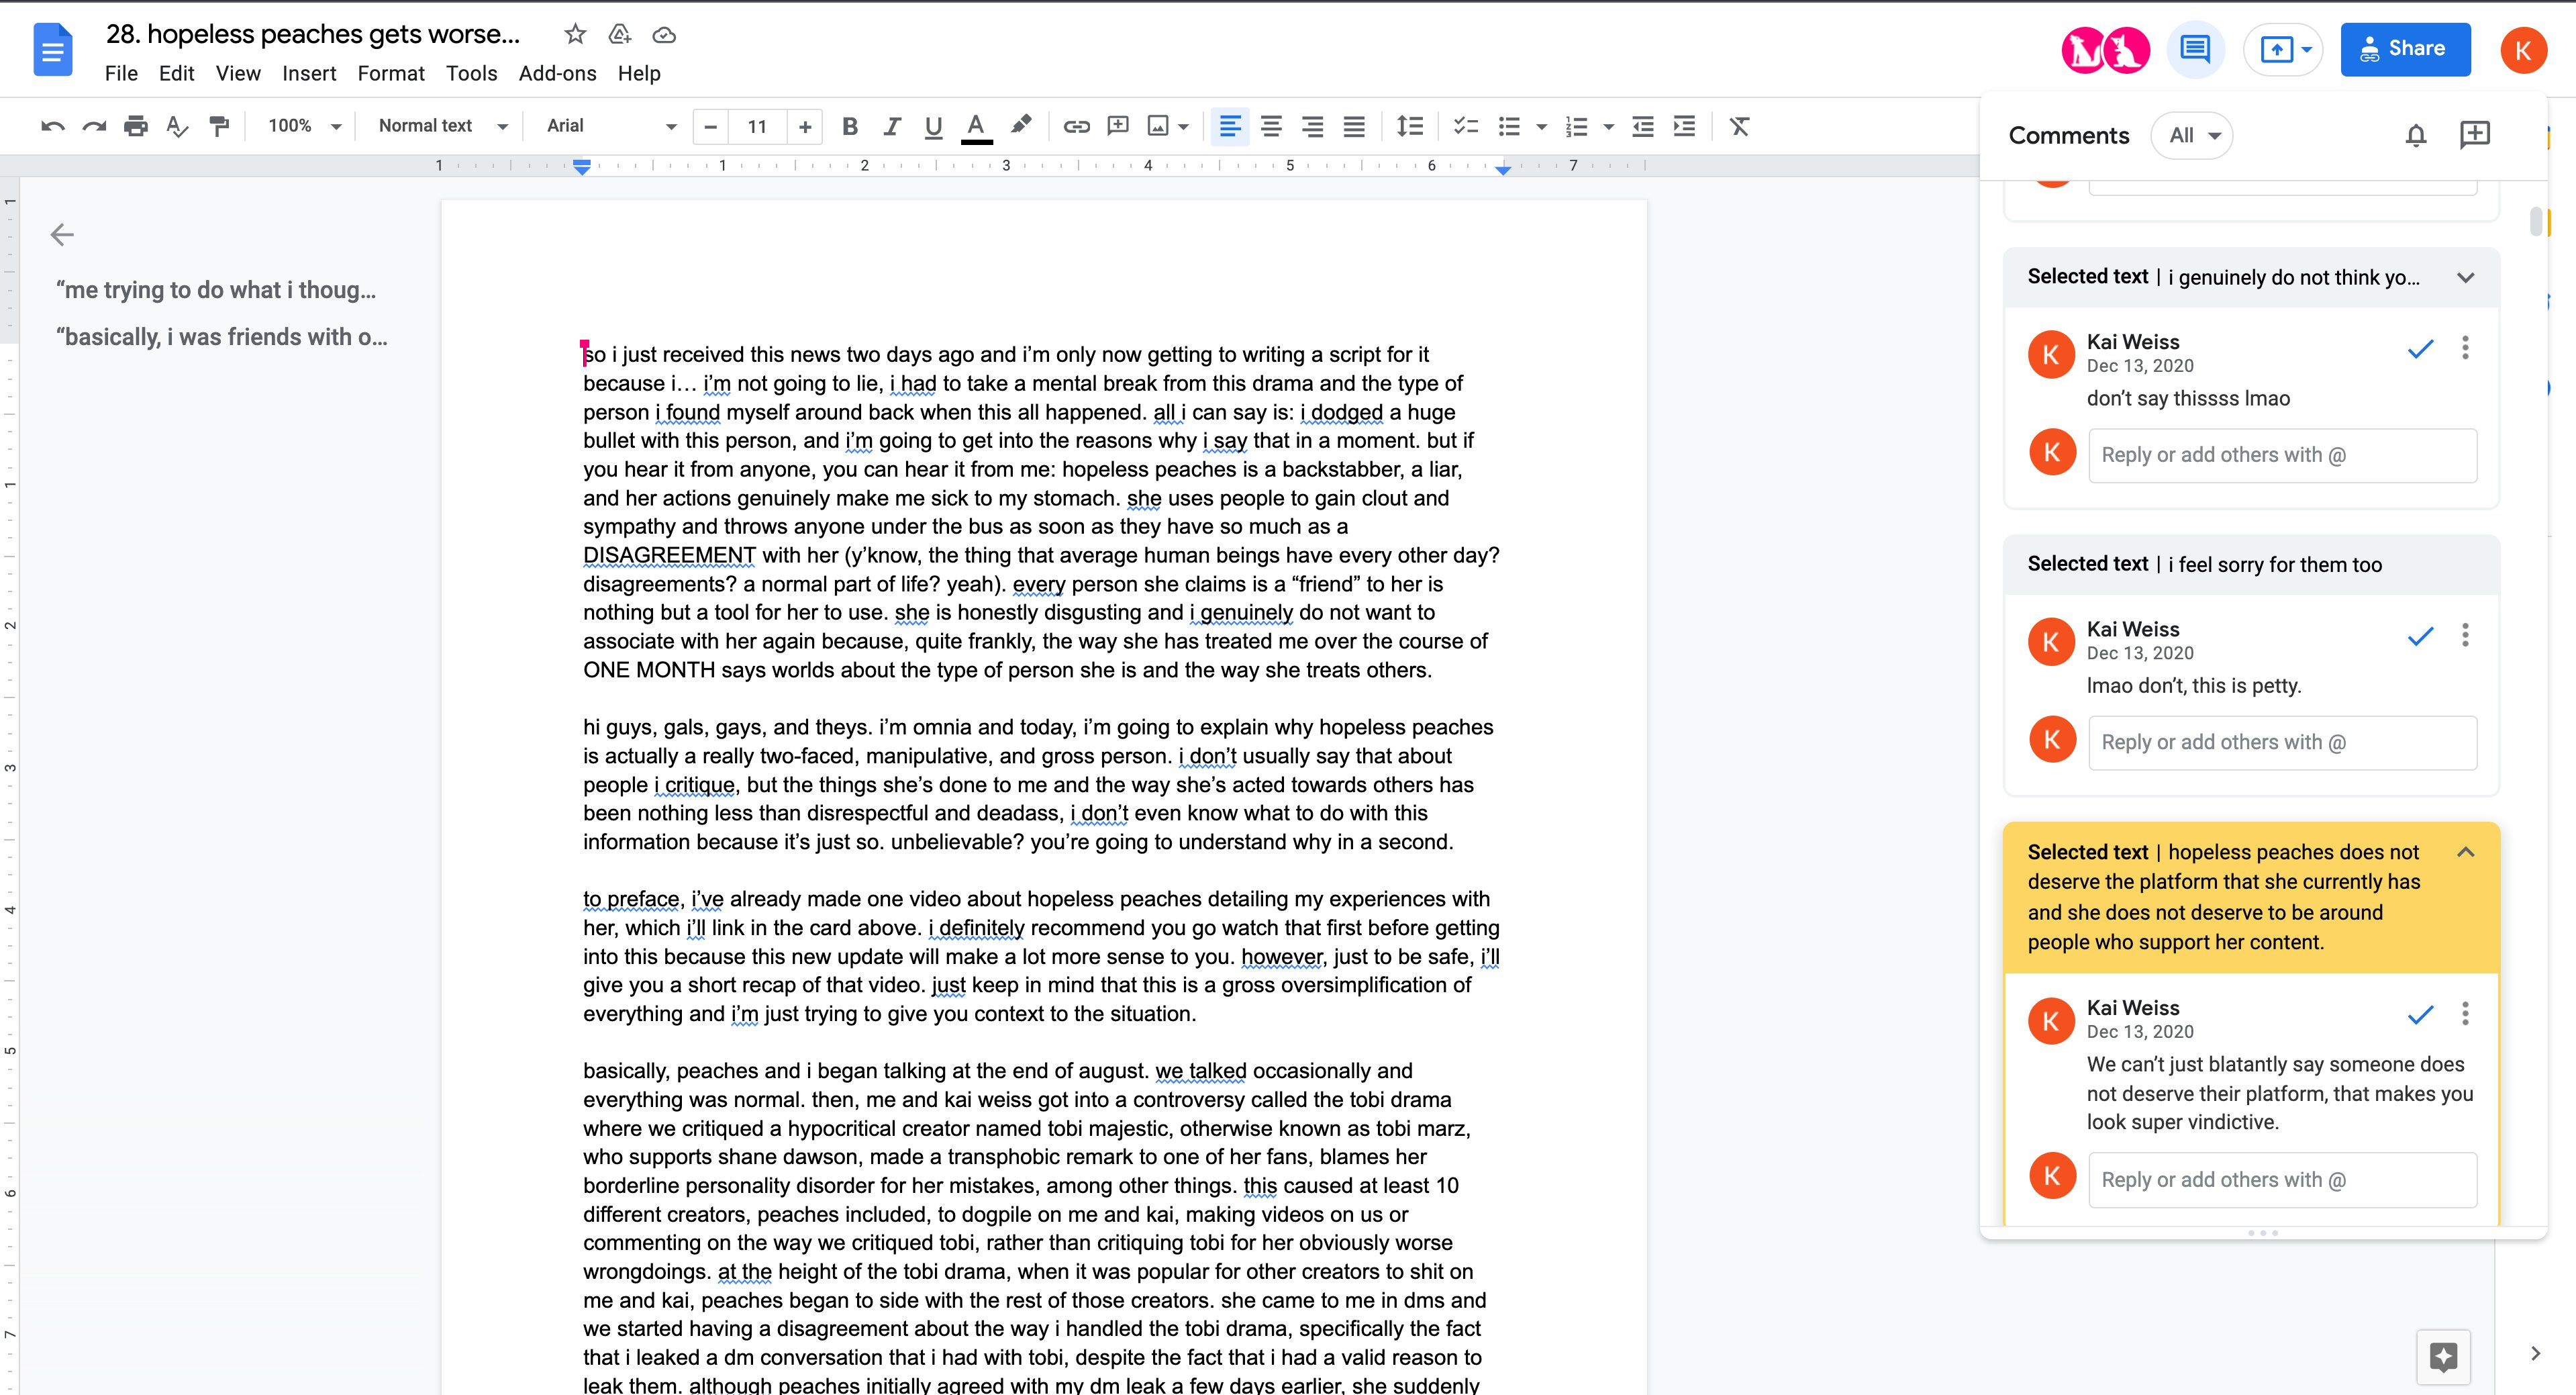Increase font size with plus button
Image resolution: width=2576 pixels, height=1395 pixels.
click(805, 127)
